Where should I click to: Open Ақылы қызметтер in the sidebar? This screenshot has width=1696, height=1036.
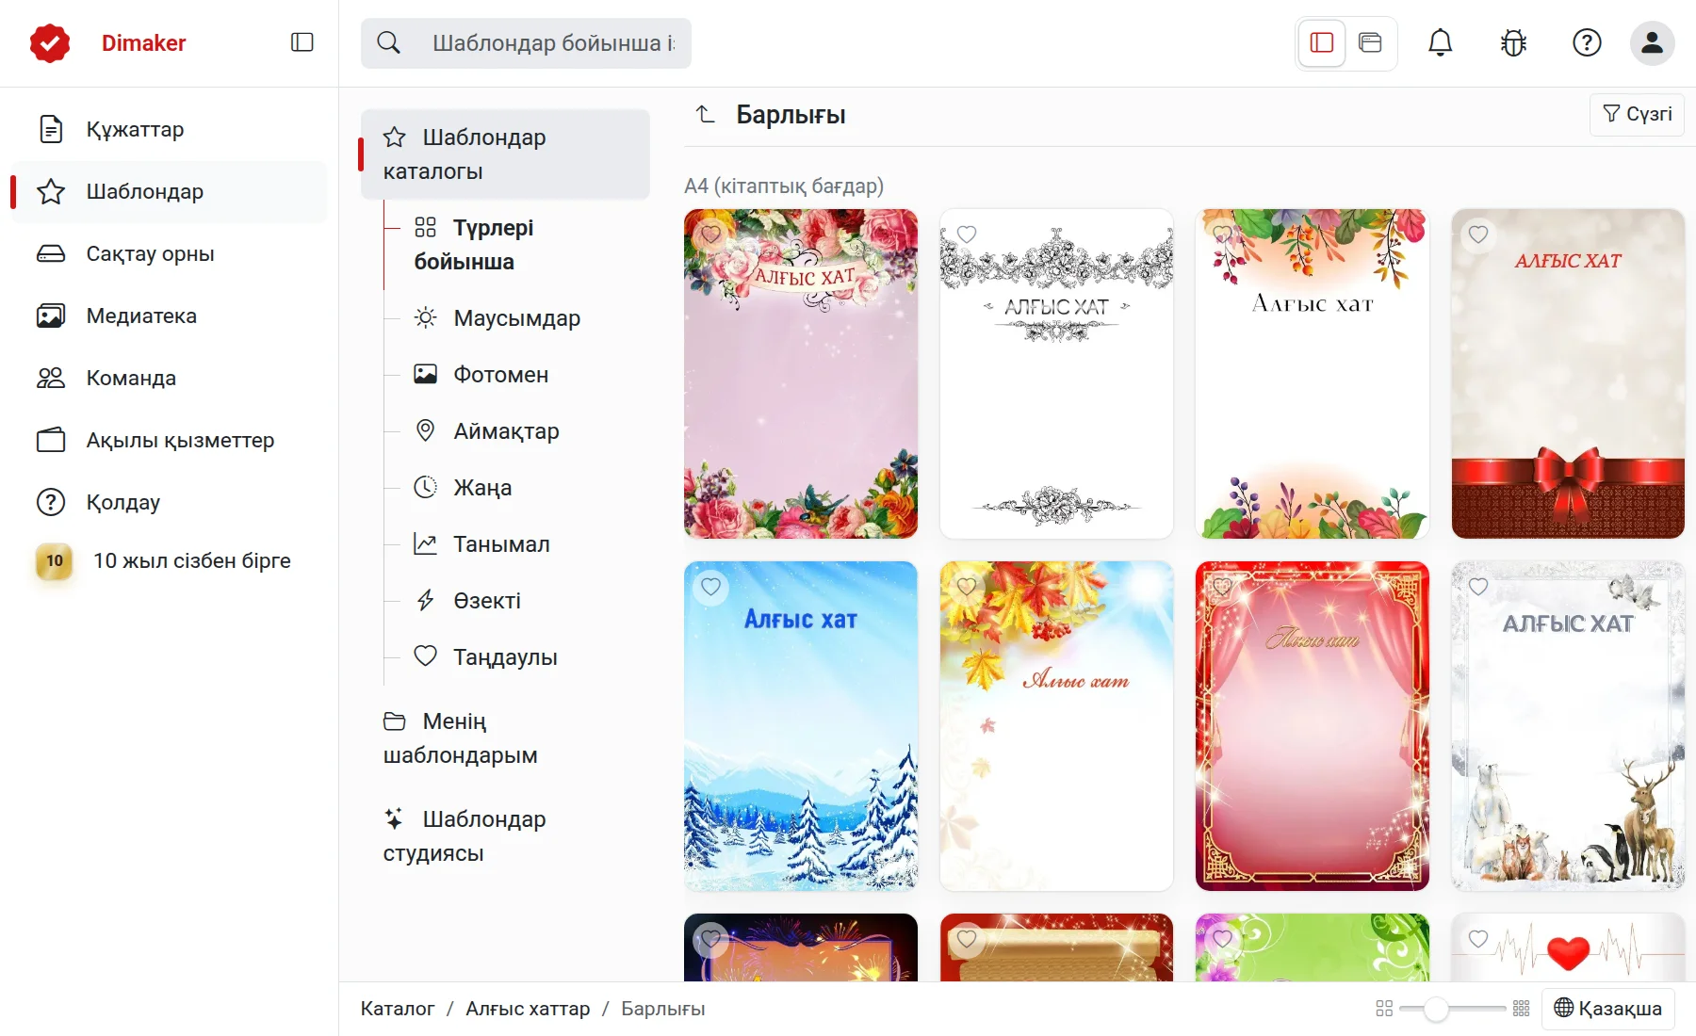170,440
